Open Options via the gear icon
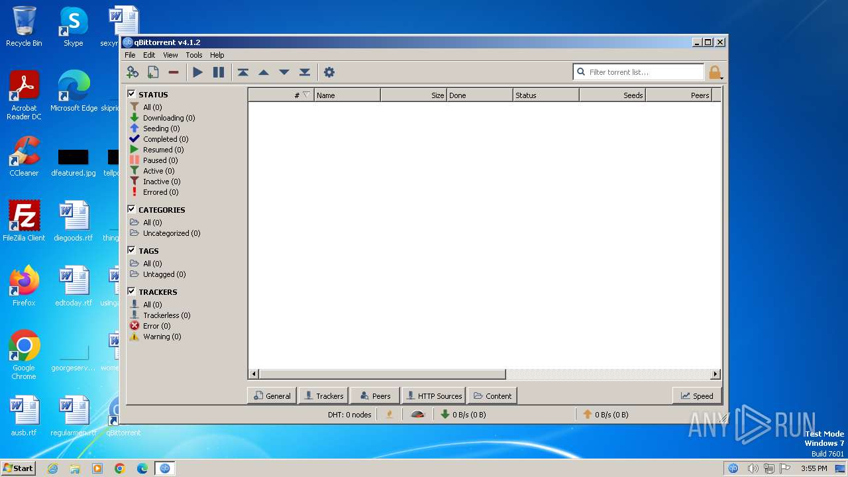The width and height of the screenshot is (848, 477). 329,72
